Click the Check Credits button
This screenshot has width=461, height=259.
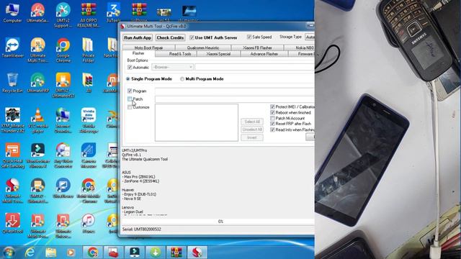(170, 37)
